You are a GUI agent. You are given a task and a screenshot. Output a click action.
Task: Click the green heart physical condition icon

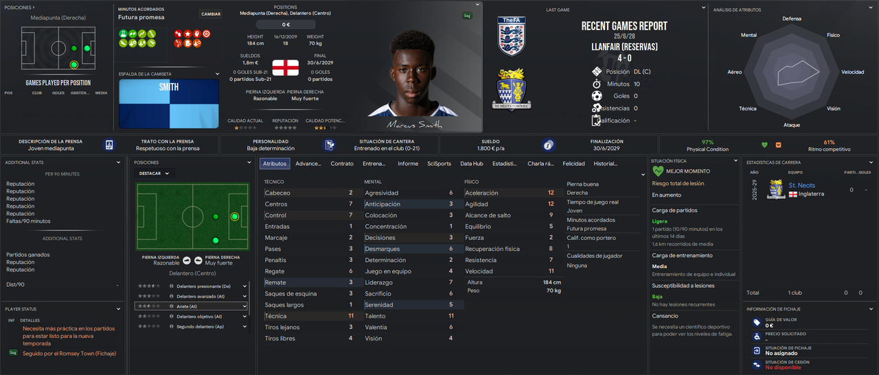pos(764,145)
